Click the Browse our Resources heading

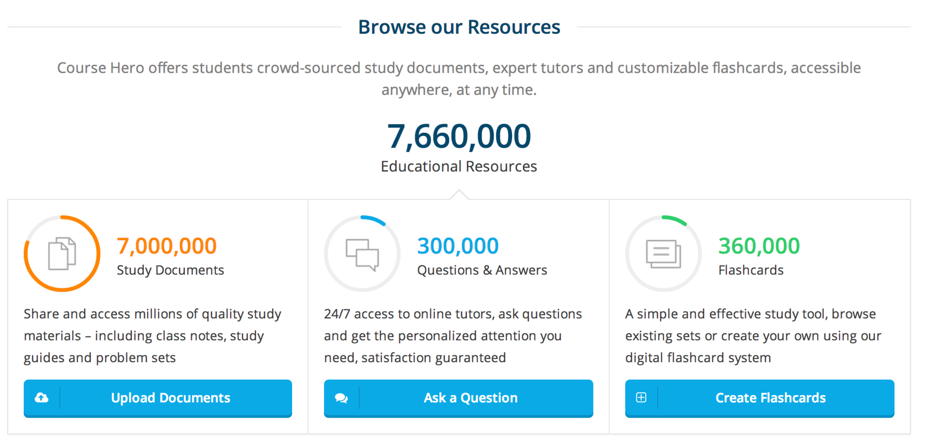(459, 27)
